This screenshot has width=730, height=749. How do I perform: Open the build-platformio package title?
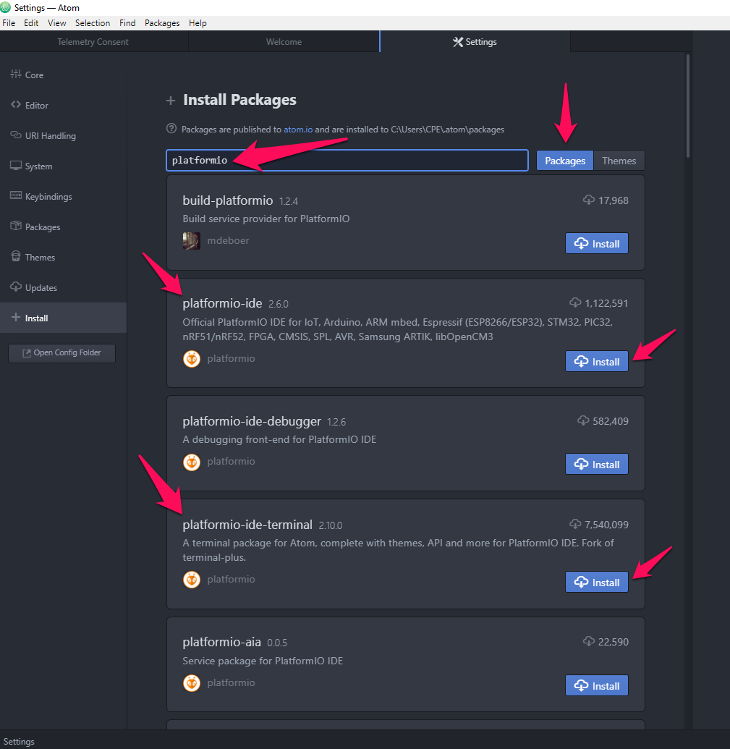click(x=228, y=200)
